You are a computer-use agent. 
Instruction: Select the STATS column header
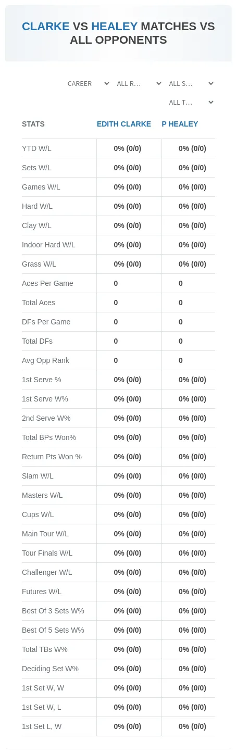coord(33,124)
